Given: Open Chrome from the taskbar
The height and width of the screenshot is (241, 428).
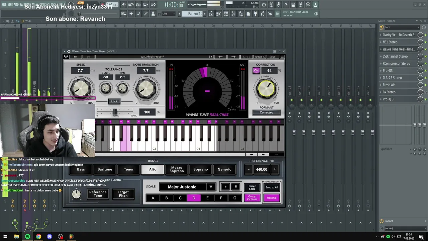Looking at the screenshot, I should (38, 237).
